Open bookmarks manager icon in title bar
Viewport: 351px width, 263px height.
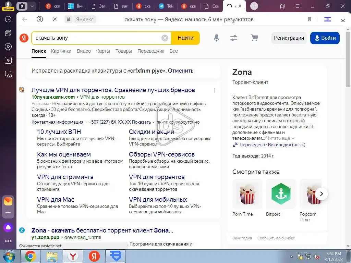(282, 6)
